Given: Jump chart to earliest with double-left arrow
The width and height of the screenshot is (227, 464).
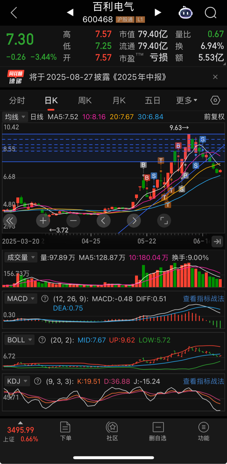Looking at the screenshot, I should click(10, 220).
